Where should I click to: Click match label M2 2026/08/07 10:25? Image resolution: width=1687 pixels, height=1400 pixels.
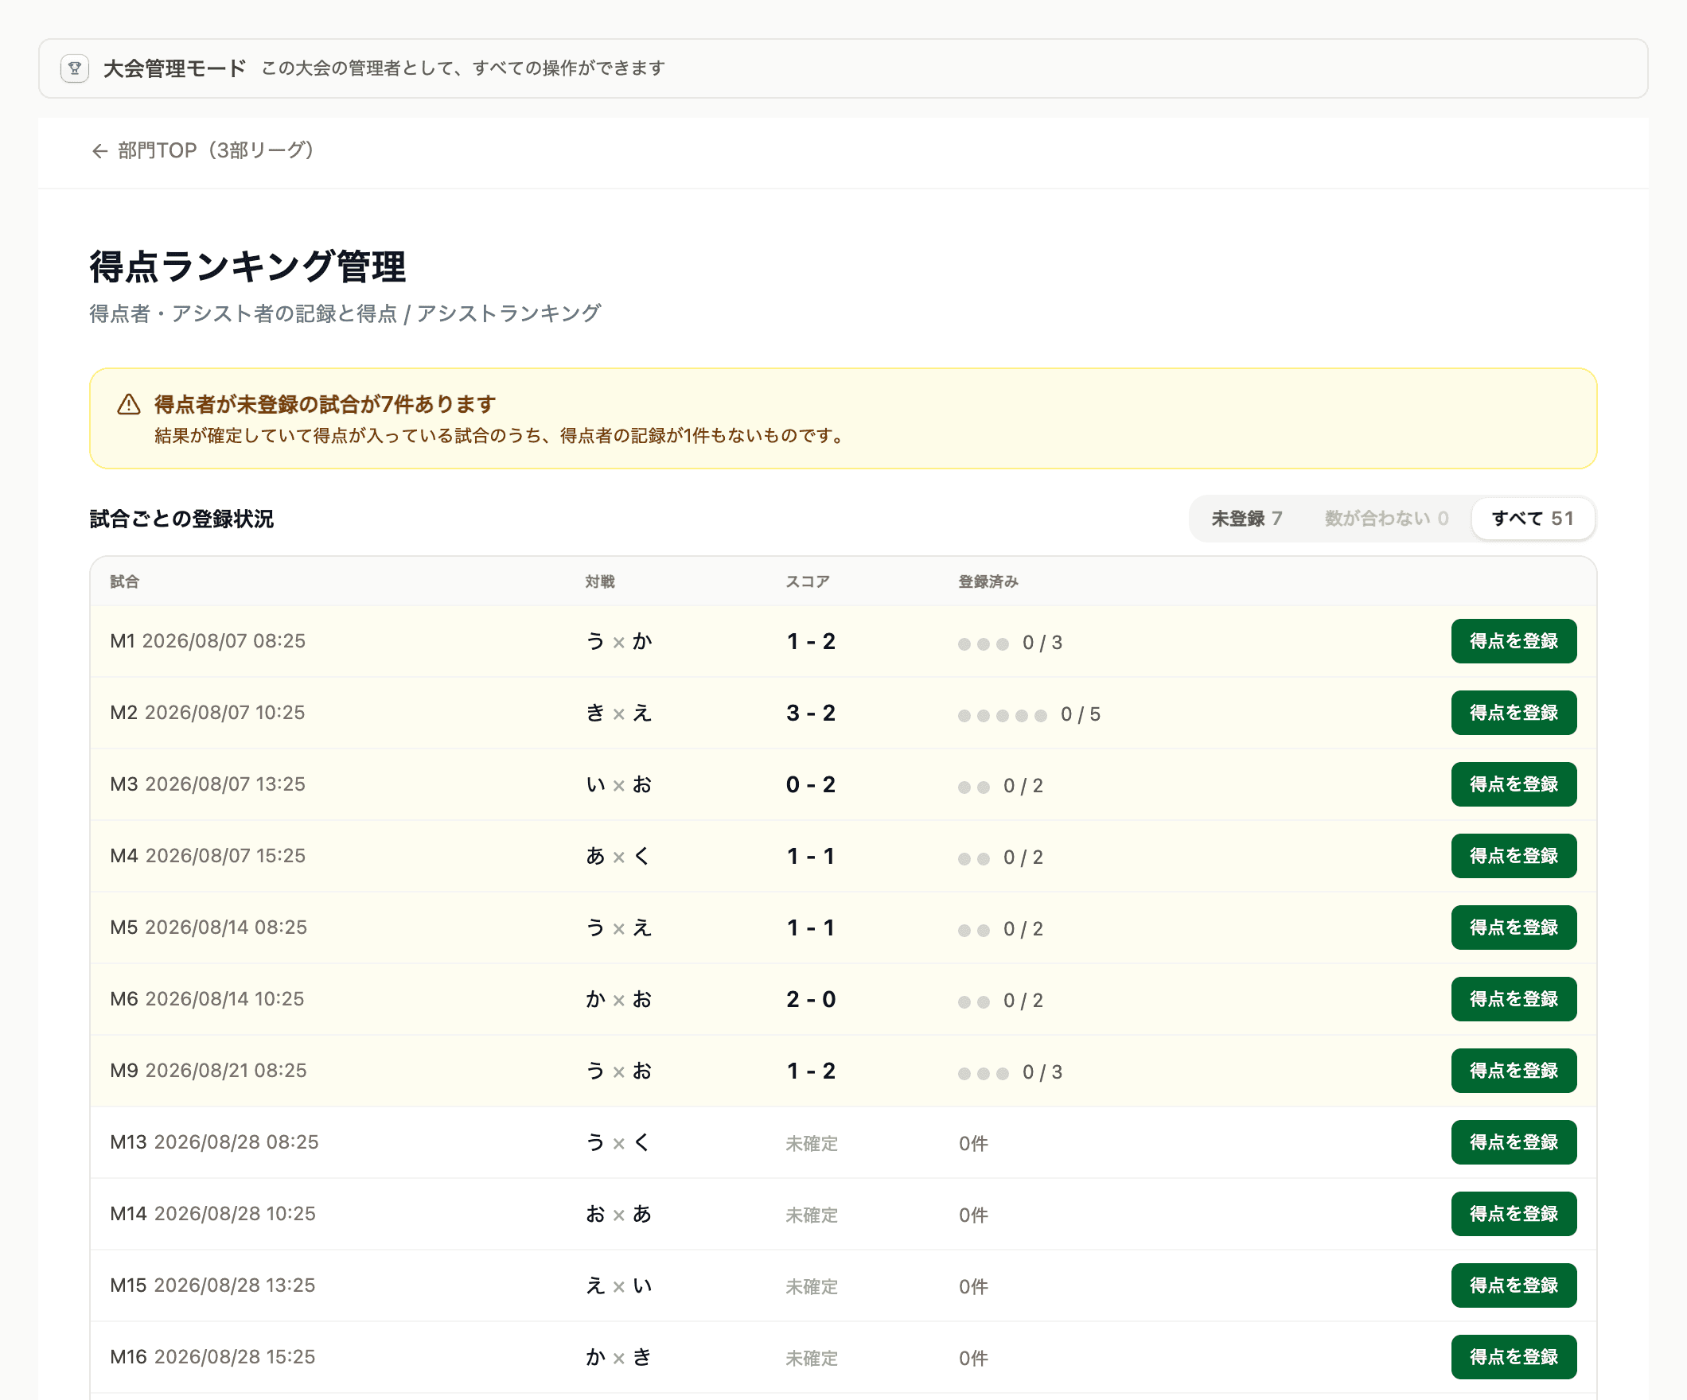[208, 713]
